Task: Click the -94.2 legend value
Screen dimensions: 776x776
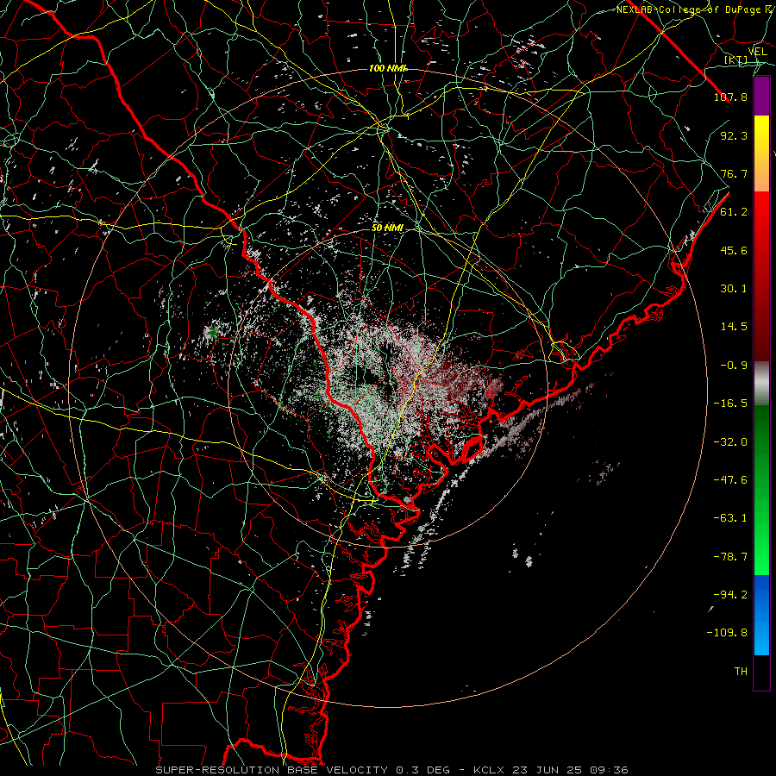Action: click(730, 595)
